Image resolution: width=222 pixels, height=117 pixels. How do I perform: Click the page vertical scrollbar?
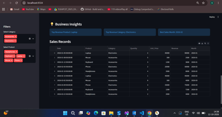coord(221,90)
